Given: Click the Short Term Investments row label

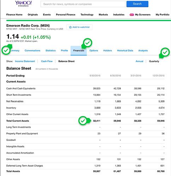Looking at the screenshot, I should click(x=19, y=95).
